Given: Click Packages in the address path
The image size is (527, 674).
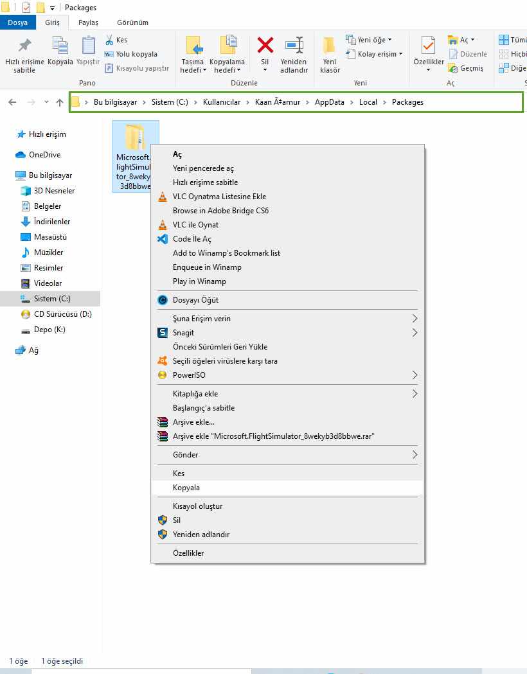Looking at the screenshot, I should tap(407, 102).
